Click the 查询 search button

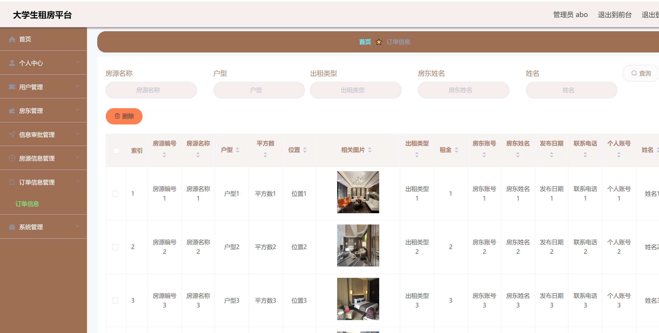pos(641,73)
